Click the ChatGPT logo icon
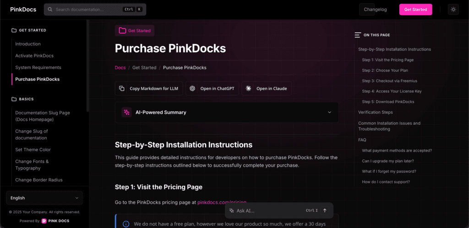 pos(193,89)
